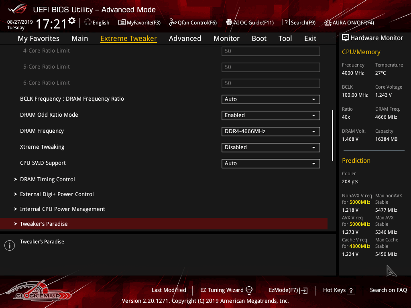Click the EZ Tuning Wizard lightbulb
This screenshot has height=308, width=411.
pyautogui.click(x=249, y=290)
